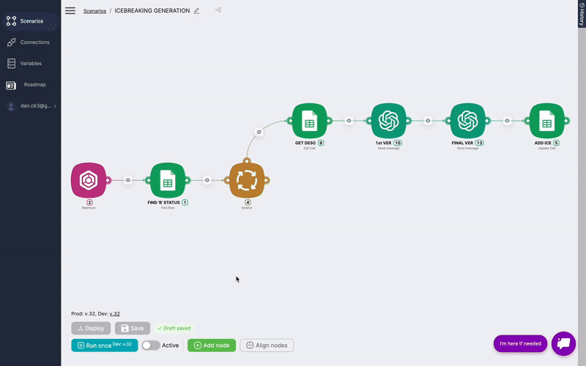Click the ADD ICE update cell node
The width and height of the screenshot is (586, 366).
click(546, 121)
